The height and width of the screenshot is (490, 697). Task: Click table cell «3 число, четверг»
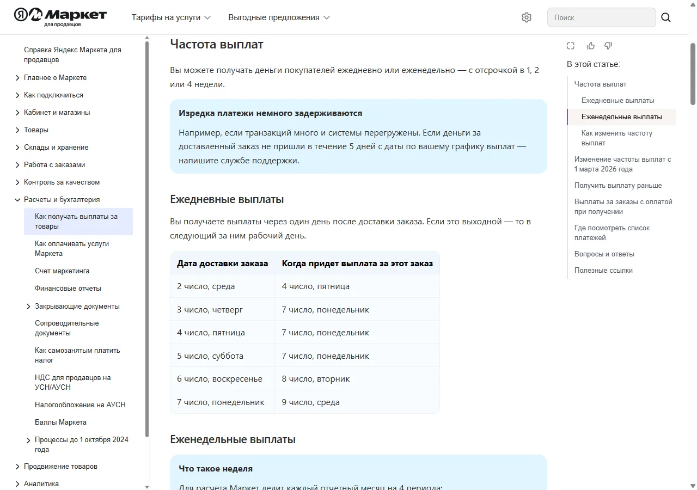pos(222,310)
